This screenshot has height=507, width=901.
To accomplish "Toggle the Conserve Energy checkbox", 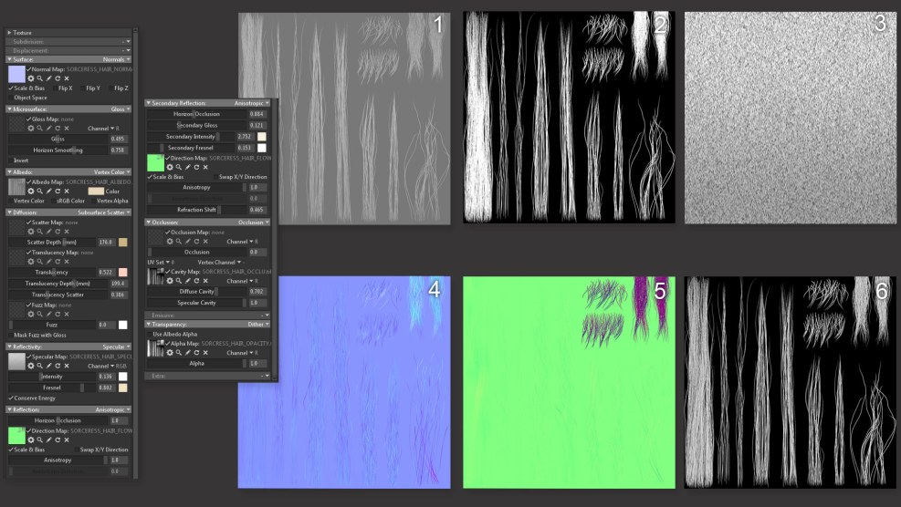I will tap(11, 398).
